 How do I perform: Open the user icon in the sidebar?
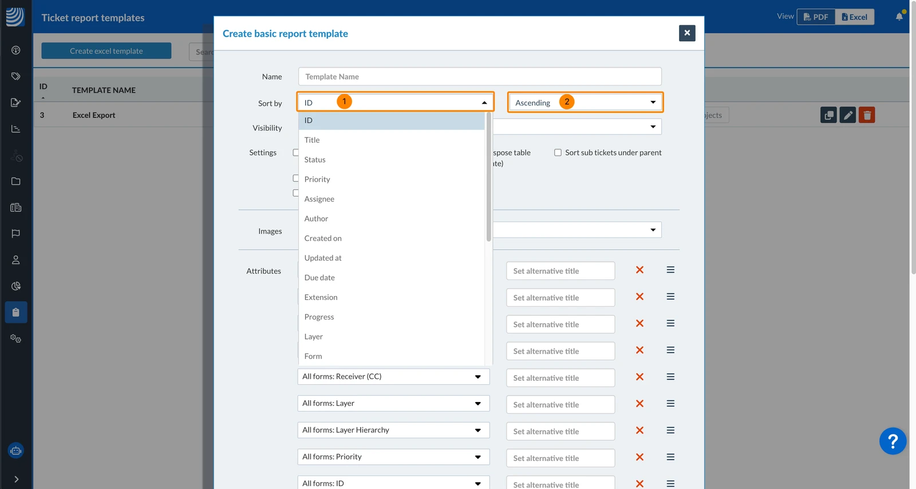tap(16, 260)
